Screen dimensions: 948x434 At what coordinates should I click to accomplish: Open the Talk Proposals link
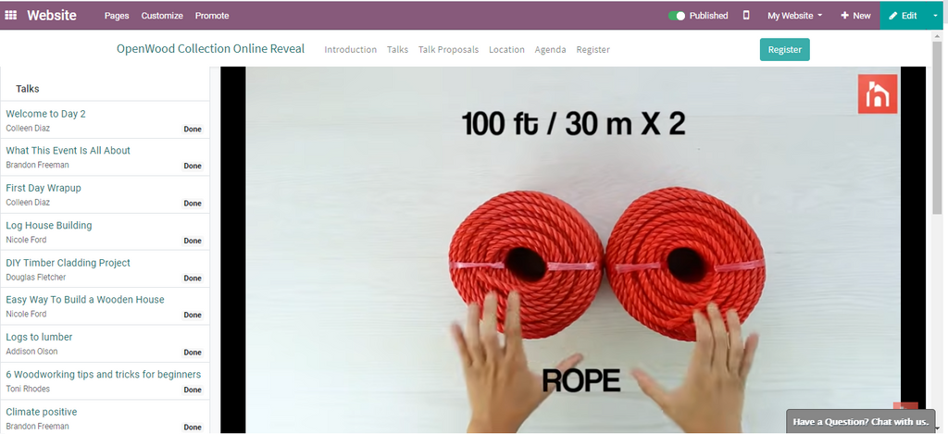click(x=449, y=50)
